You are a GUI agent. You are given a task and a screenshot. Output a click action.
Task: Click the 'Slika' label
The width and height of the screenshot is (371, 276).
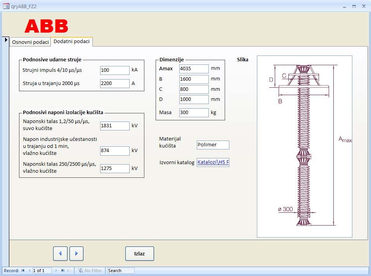(243, 60)
